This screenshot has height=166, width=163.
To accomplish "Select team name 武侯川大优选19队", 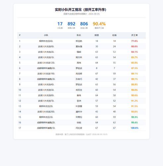I will tap(46, 74).
